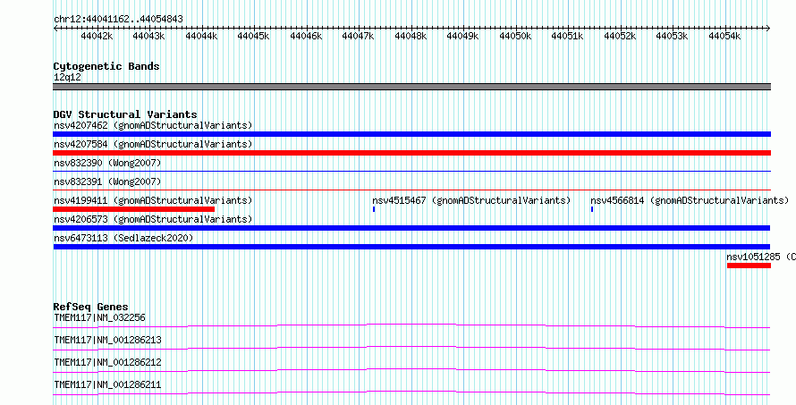Open variant nsv4207584 label
Viewport: 796px width, 405px height.
click(153, 144)
